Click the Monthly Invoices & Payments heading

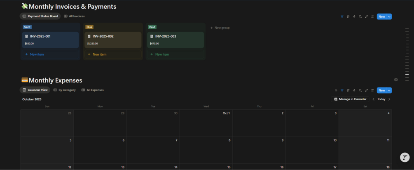tap(73, 7)
